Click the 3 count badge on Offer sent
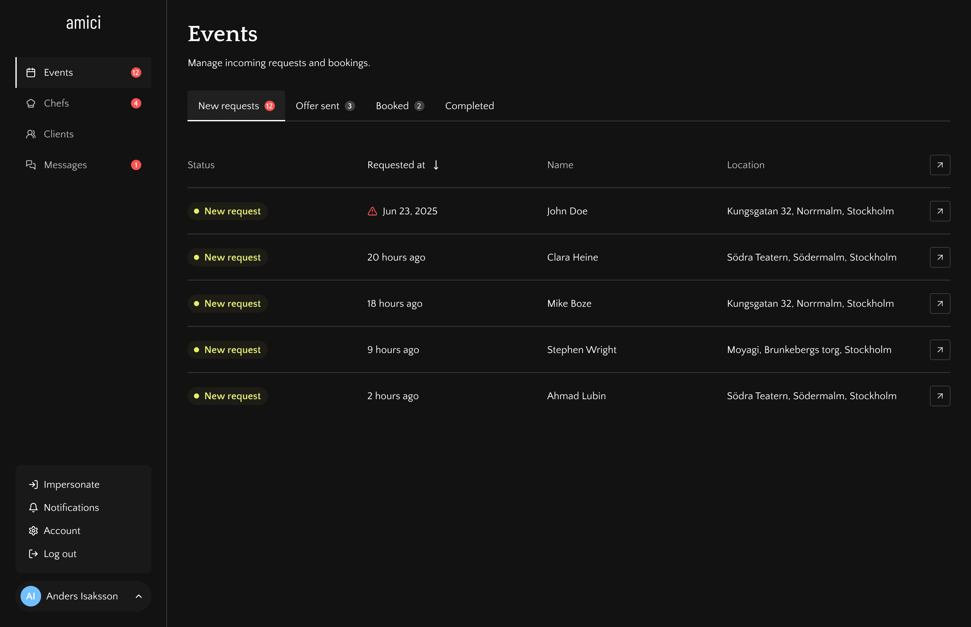 [x=349, y=106]
